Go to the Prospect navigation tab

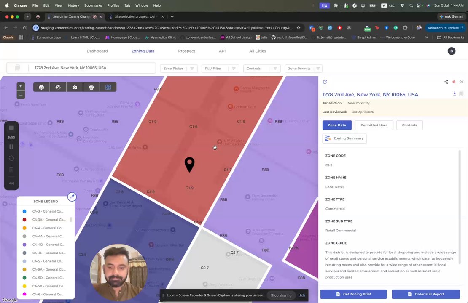186,51
